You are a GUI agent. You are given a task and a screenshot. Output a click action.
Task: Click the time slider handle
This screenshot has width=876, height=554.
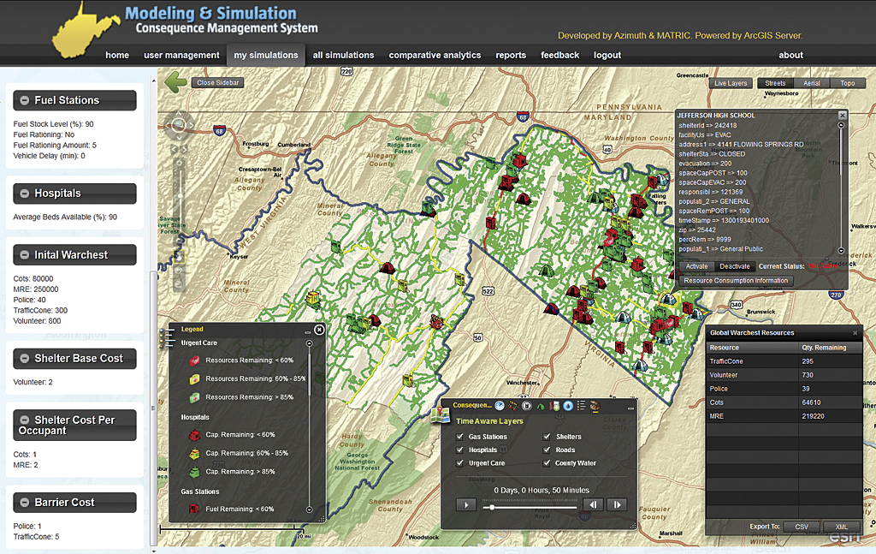[x=492, y=507]
